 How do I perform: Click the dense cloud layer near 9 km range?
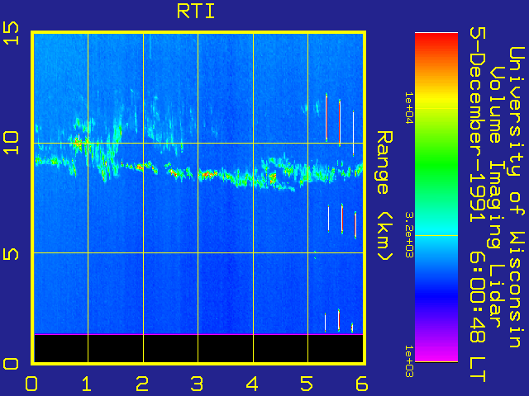click(x=199, y=172)
